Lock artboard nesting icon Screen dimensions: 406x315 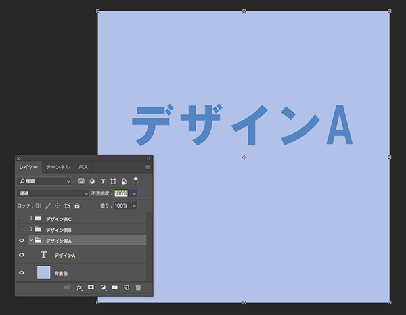pyautogui.click(x=67, y=206)
